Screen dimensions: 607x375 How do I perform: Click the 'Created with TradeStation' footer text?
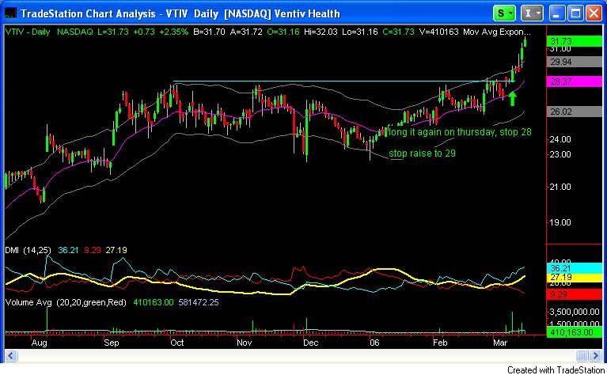(x=556, y=370)
